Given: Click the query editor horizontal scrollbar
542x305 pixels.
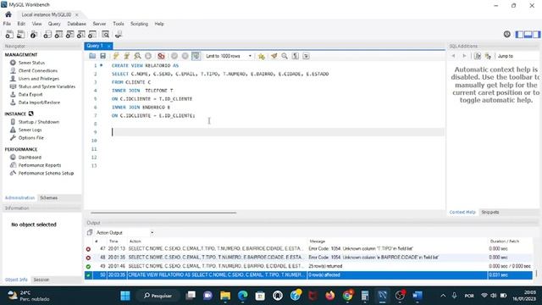Looking at the screenshot, I should point(163,213).
